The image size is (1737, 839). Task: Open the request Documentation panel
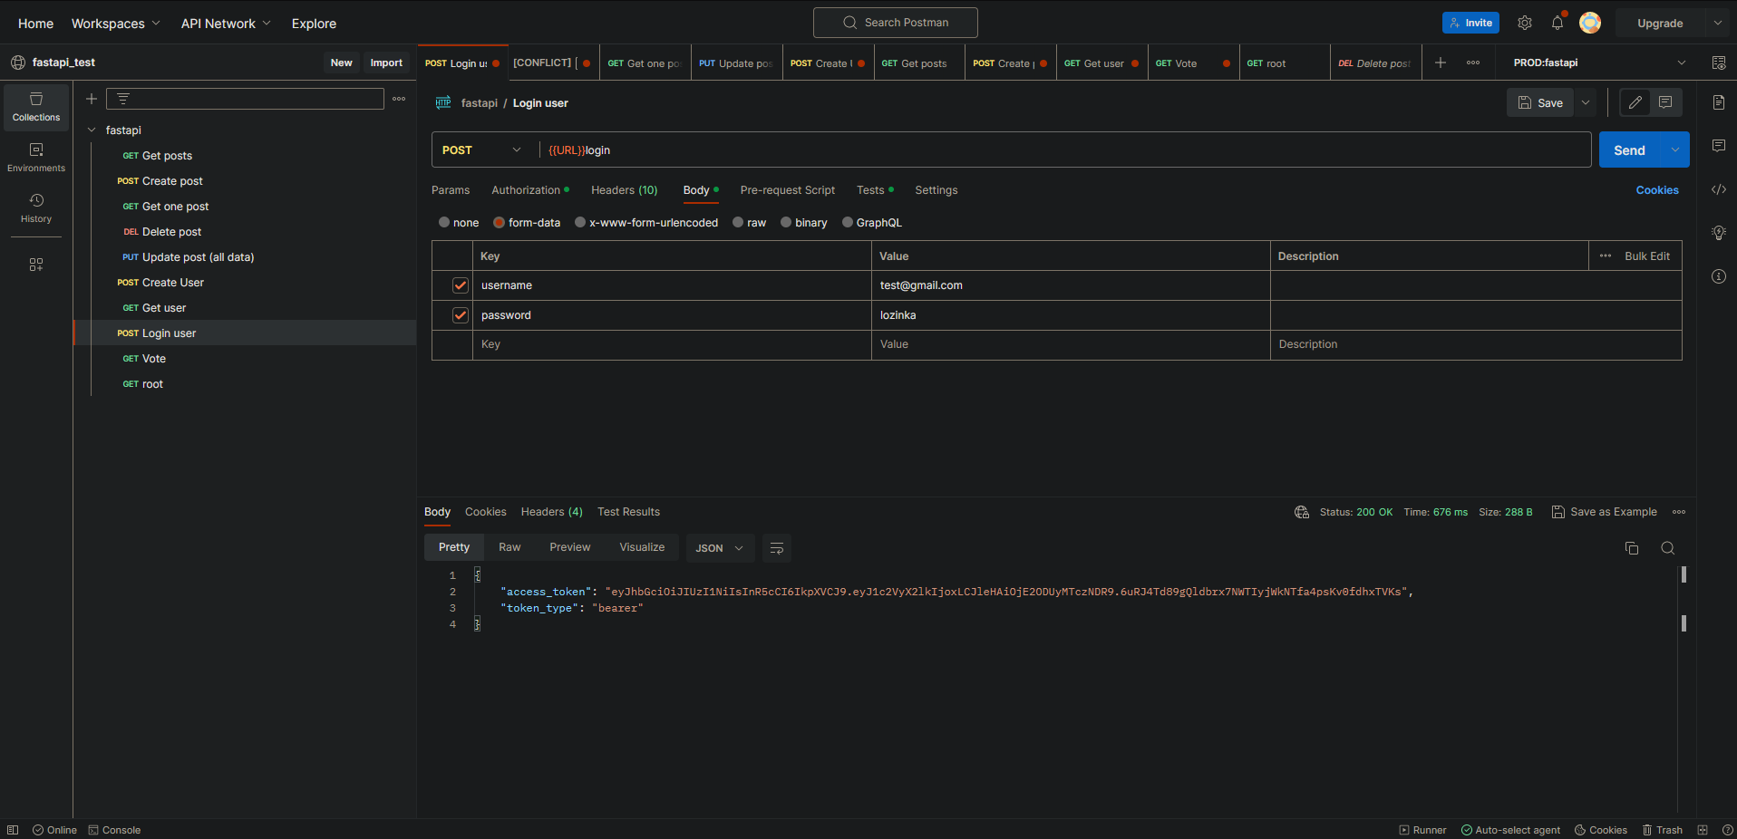click(x=1719, y=102)
